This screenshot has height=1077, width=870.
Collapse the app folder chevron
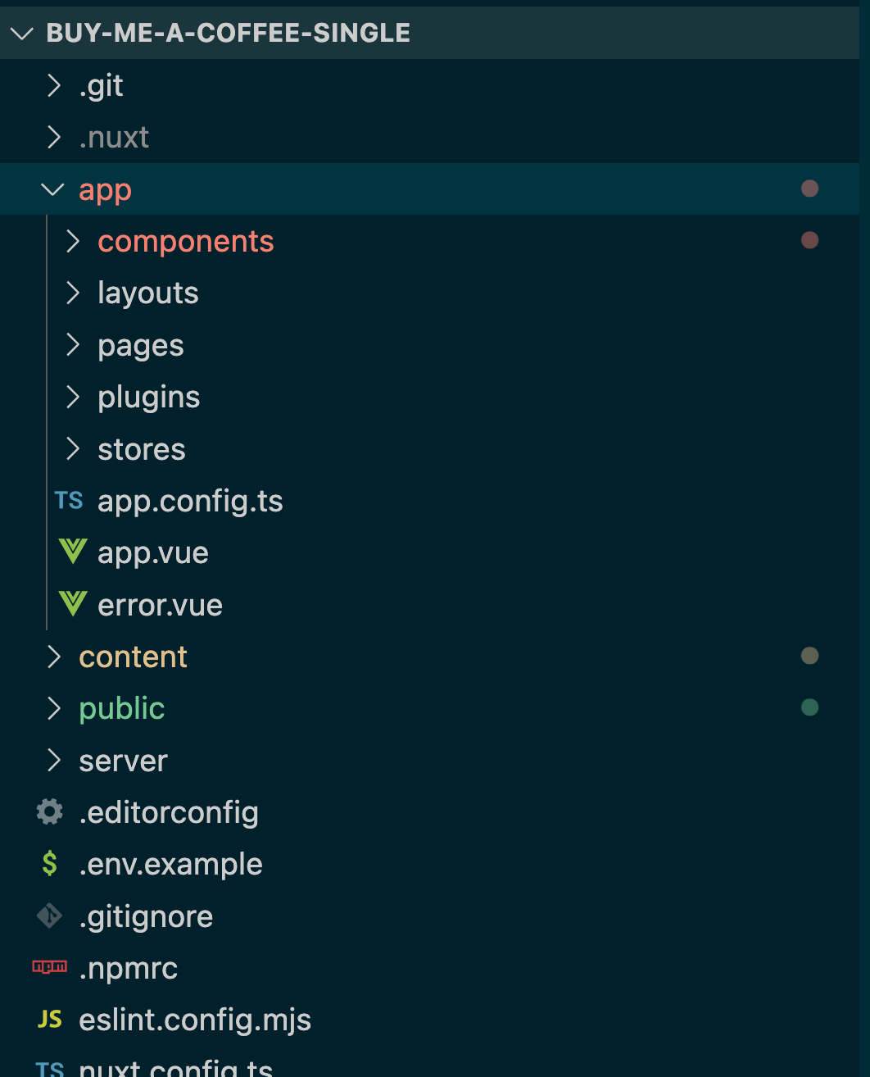click(52, 189)
